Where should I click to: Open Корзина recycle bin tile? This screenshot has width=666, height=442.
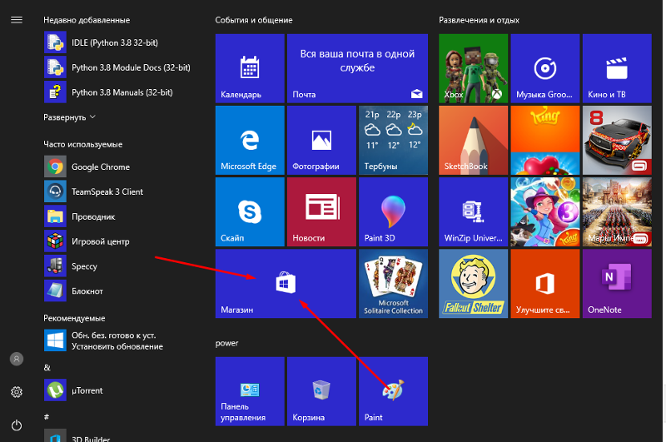pyautogui.click(x=321, y=391)
